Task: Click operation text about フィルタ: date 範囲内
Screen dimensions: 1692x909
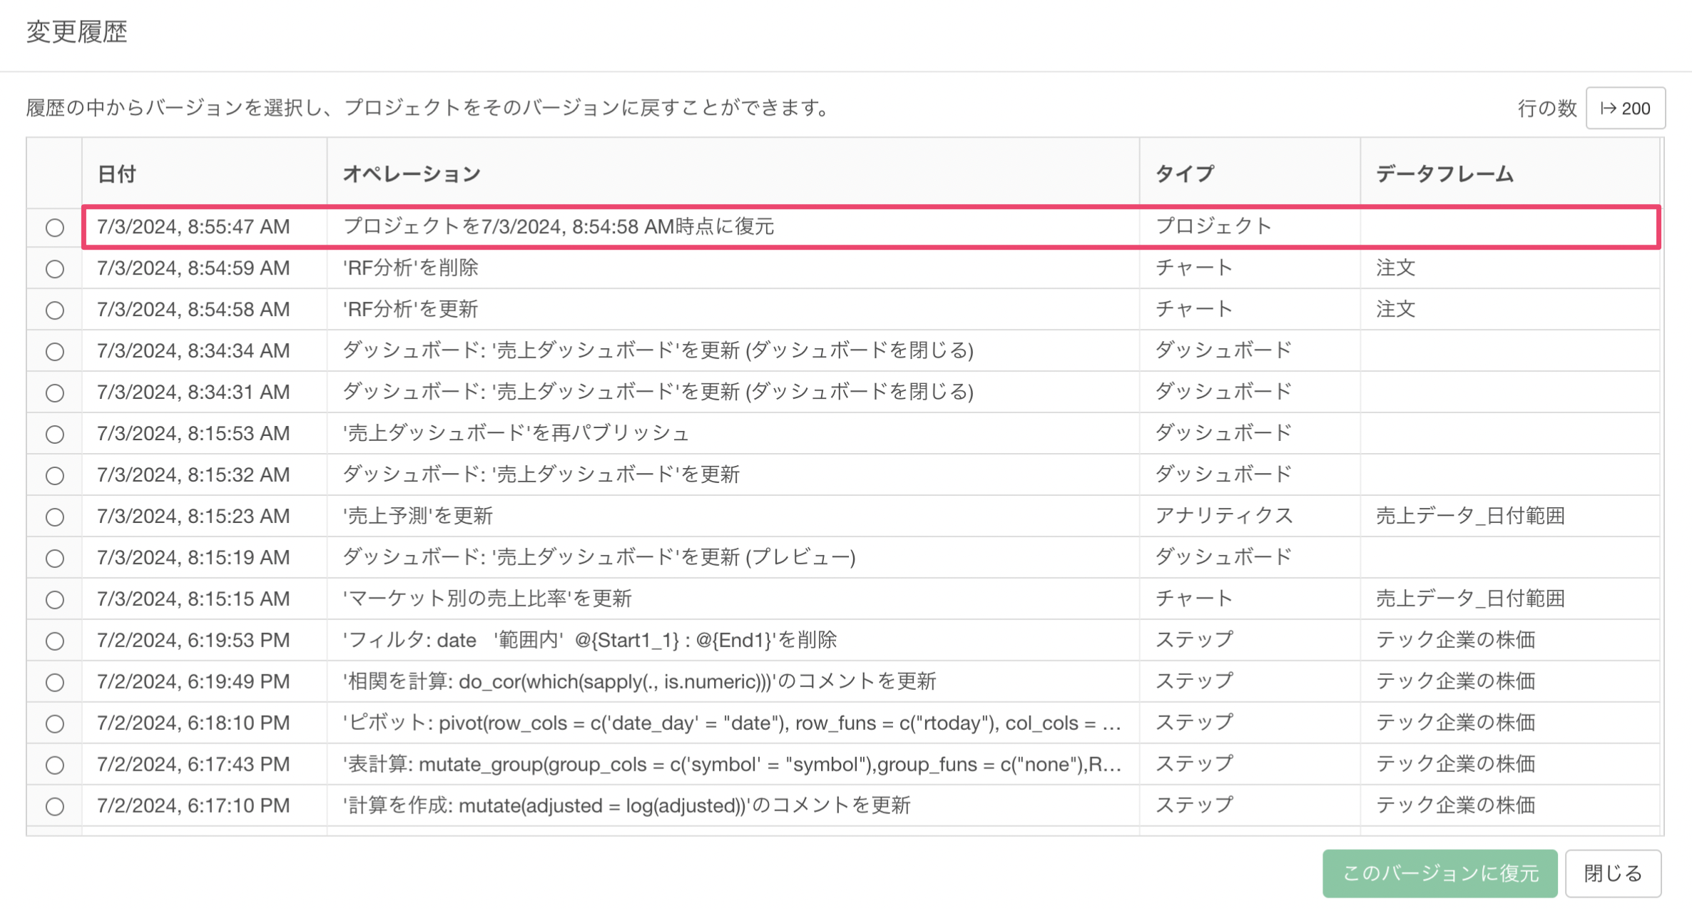Action: point(589,641)
